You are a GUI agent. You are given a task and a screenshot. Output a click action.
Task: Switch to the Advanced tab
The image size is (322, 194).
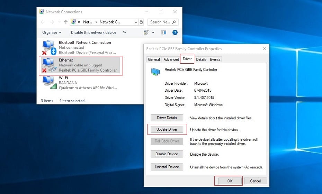(x=171, y=59)
